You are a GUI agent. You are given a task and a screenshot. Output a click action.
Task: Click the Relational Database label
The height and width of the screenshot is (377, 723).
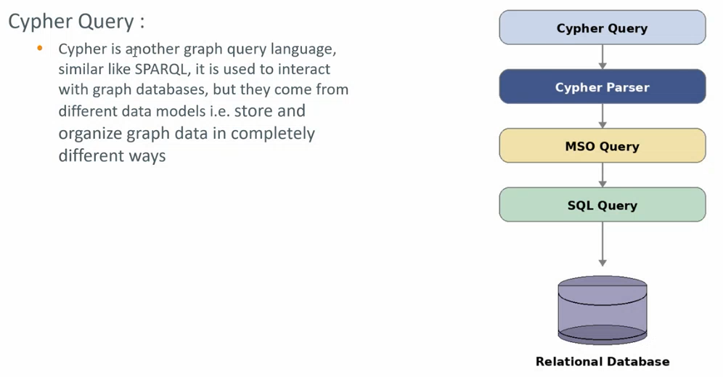(602, 361)
